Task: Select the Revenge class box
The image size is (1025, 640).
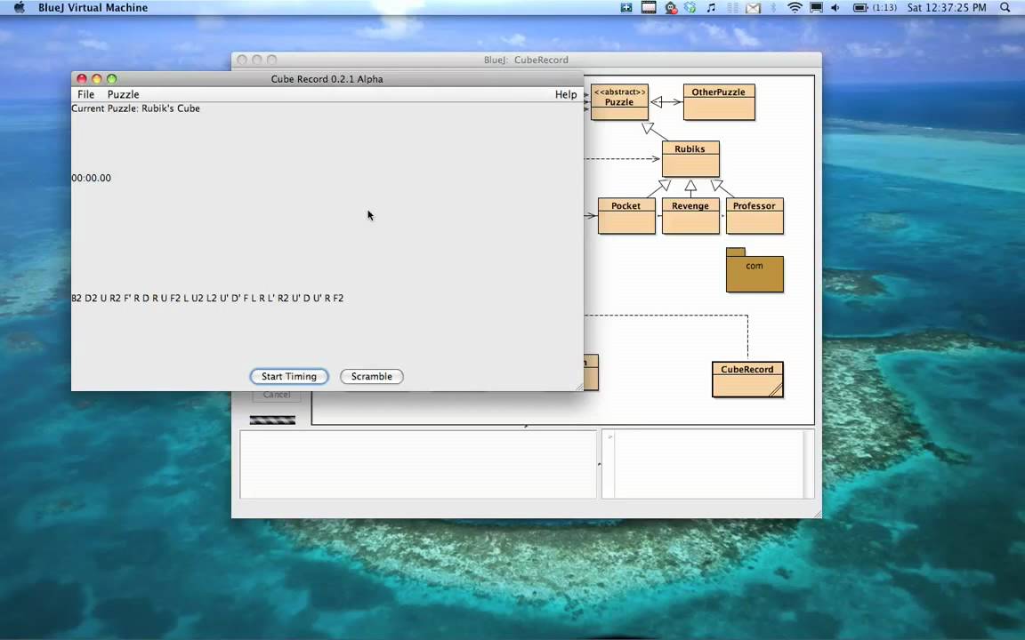Action: pyautogui.click(x=690, y=215)
